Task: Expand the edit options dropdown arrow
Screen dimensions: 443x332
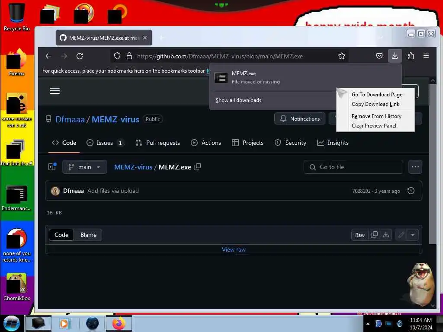Action: (413, 235)
